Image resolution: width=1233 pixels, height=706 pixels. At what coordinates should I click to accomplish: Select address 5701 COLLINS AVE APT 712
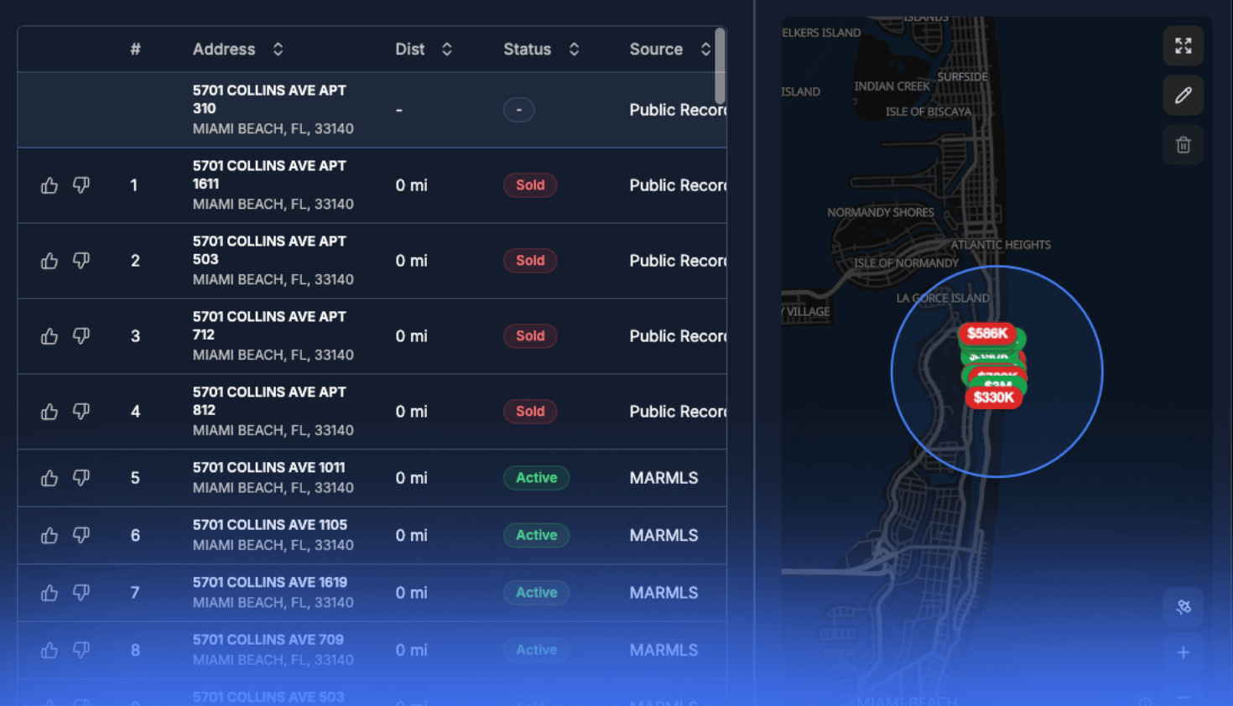click(x=269, y=325)
